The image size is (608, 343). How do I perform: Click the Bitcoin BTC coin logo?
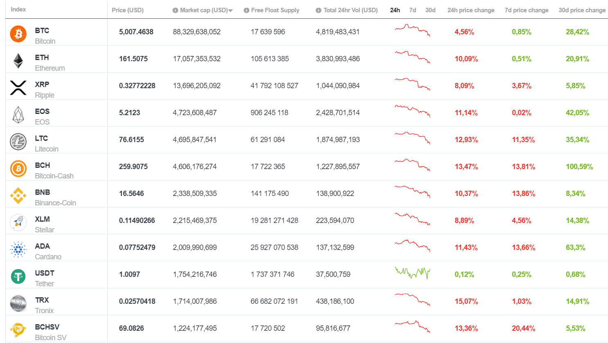[18, 34]
